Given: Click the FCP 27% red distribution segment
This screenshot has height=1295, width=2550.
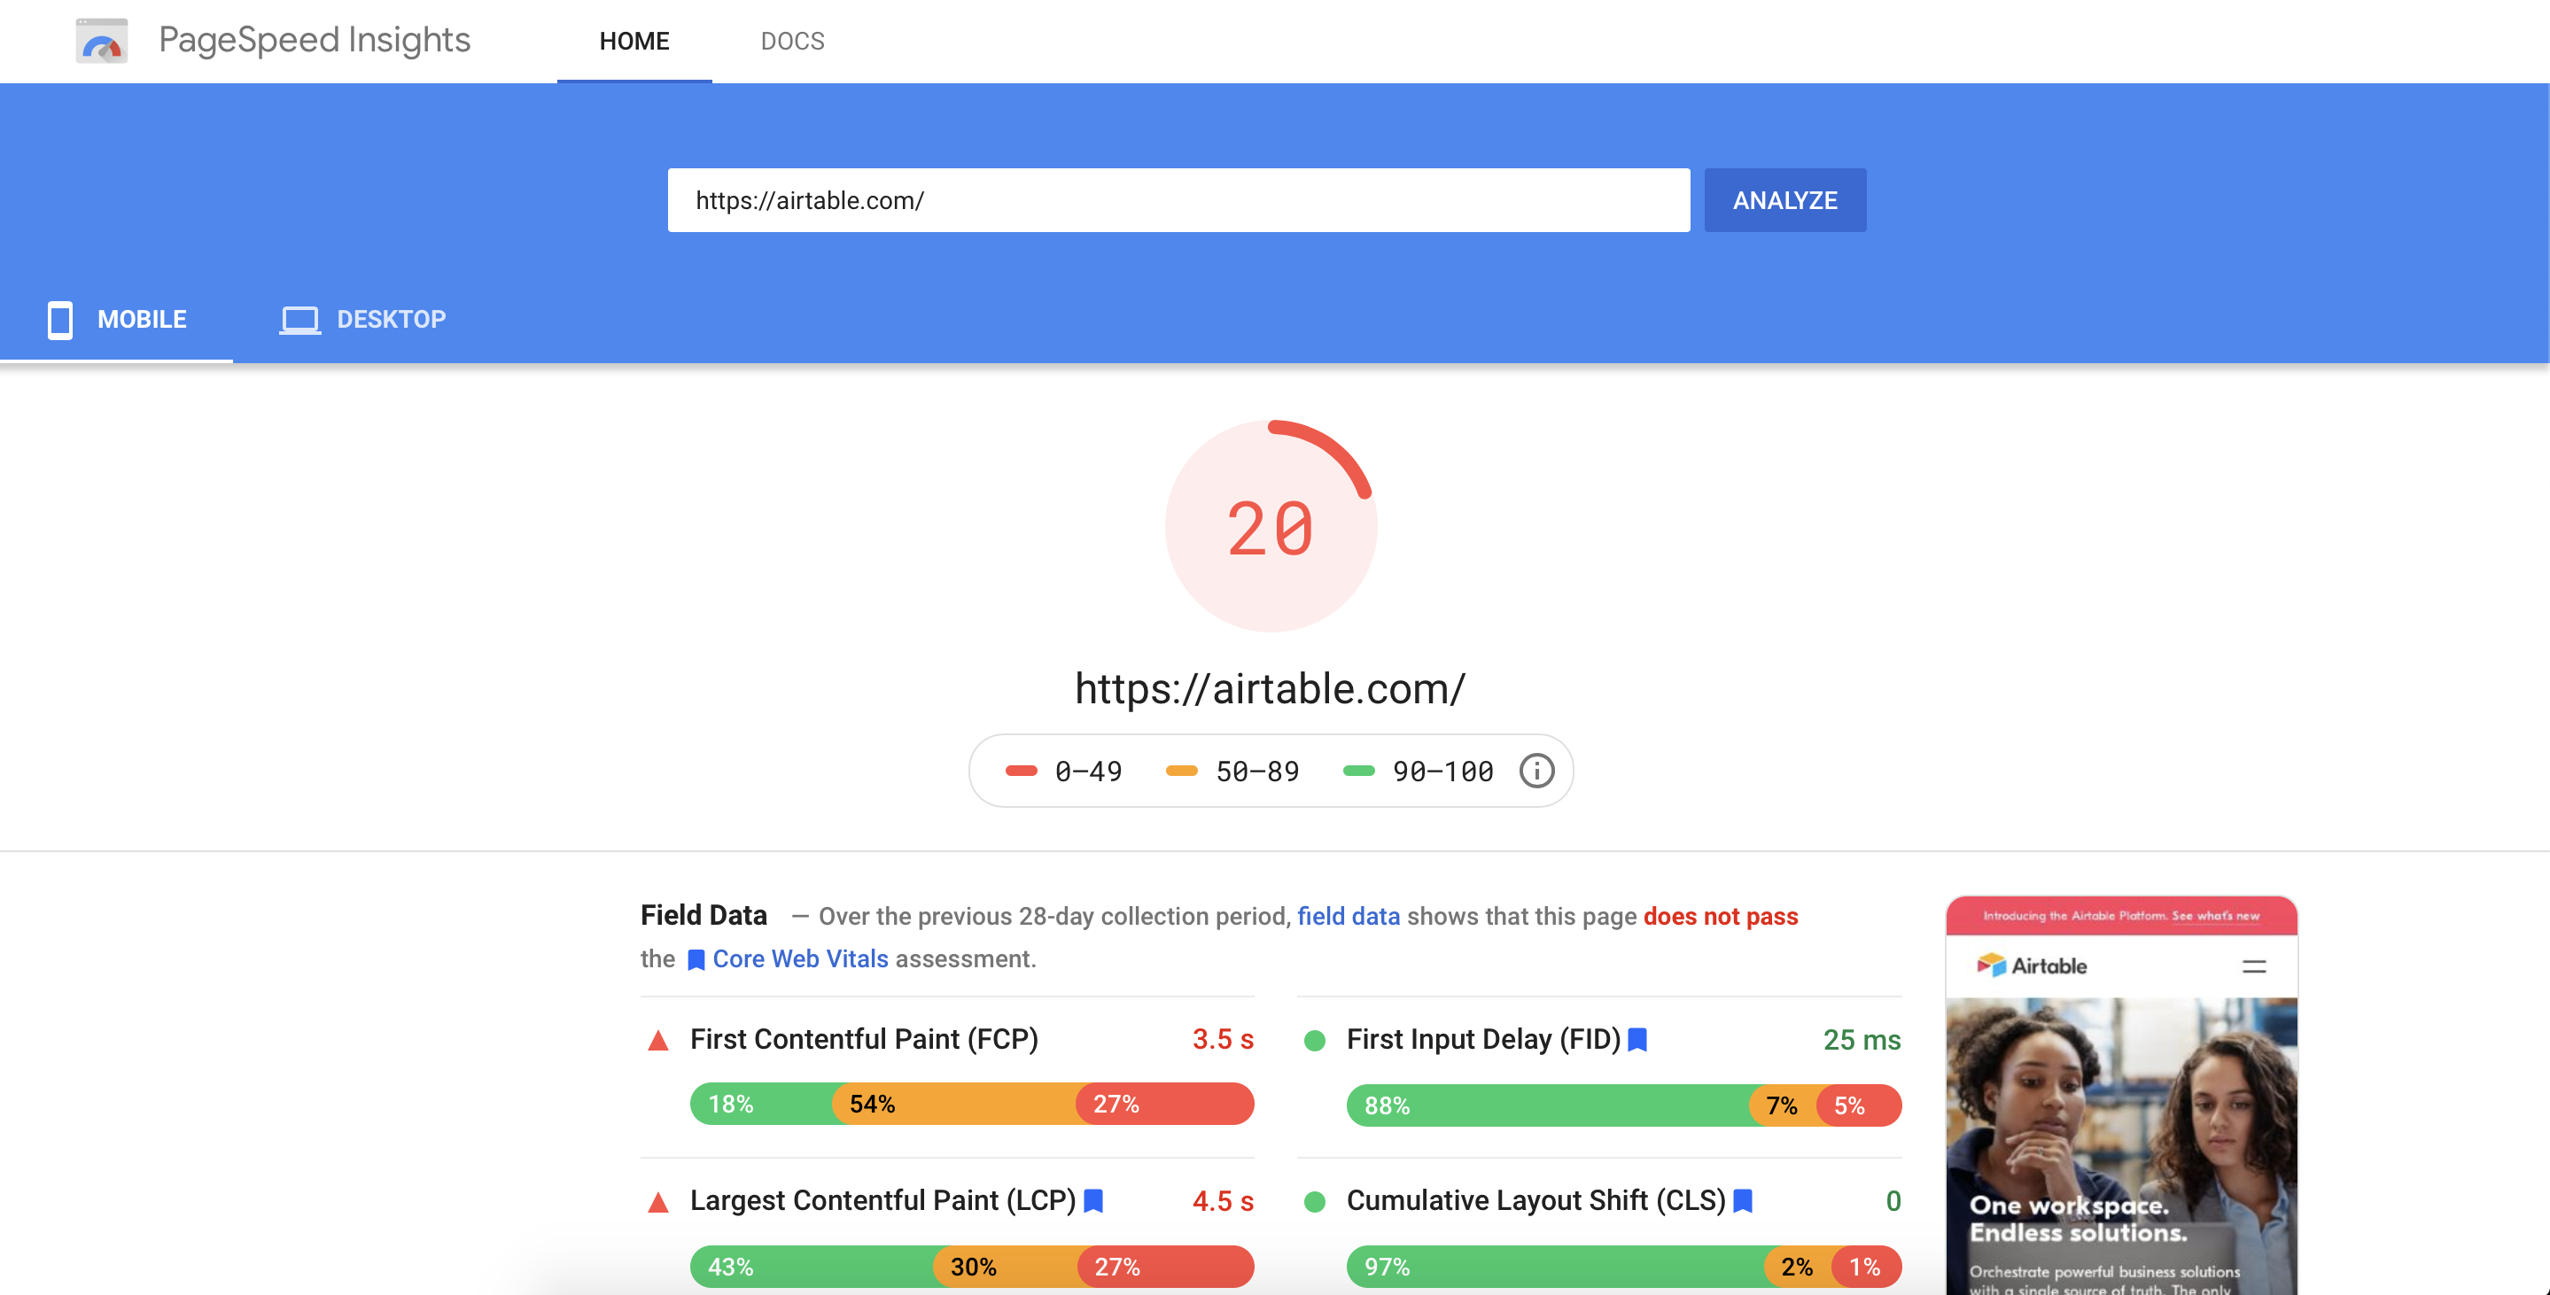Looking at the screenshot, I should pos(1165,1104).
